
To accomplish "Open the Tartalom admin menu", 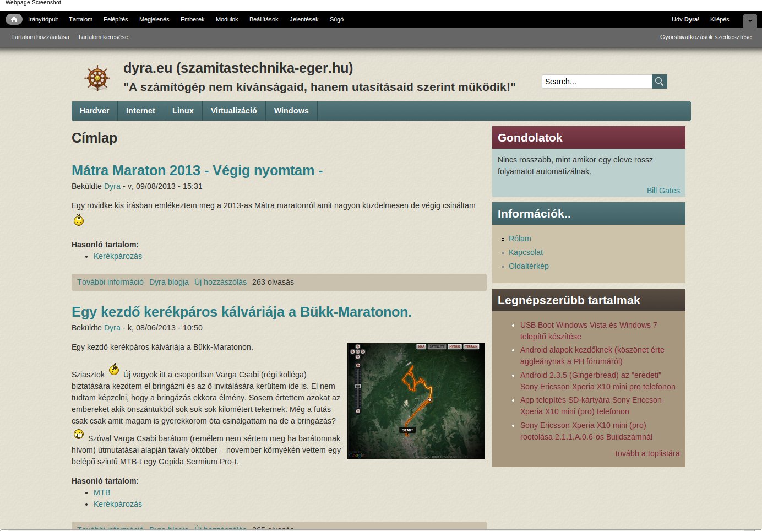I will coord(81,19).
